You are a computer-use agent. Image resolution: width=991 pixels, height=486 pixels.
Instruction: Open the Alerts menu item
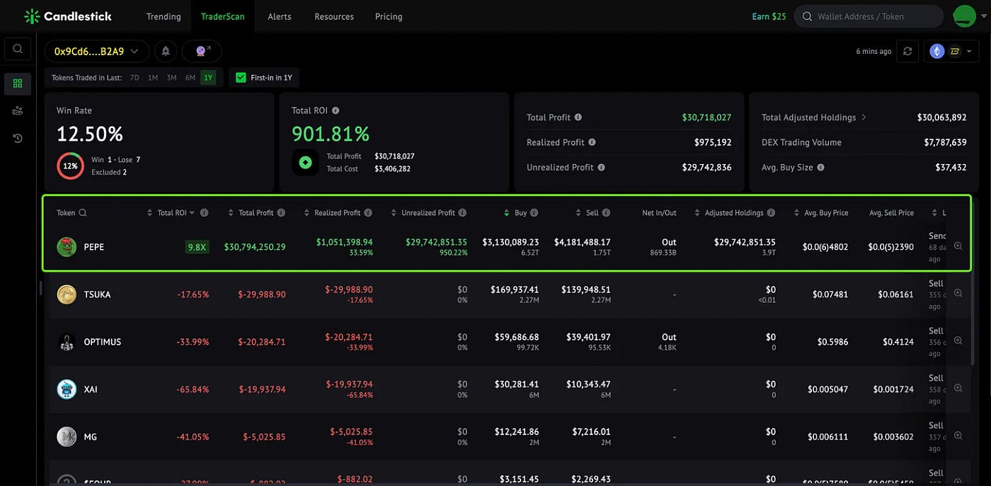click(x=280, y=16)
